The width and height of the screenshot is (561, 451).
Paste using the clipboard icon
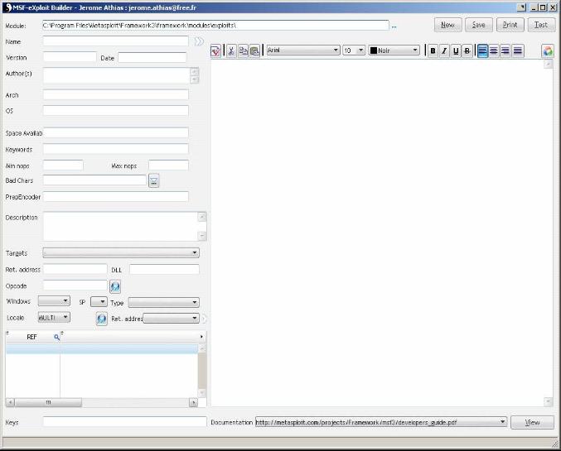pyautogui.click(x=254, y=50)
